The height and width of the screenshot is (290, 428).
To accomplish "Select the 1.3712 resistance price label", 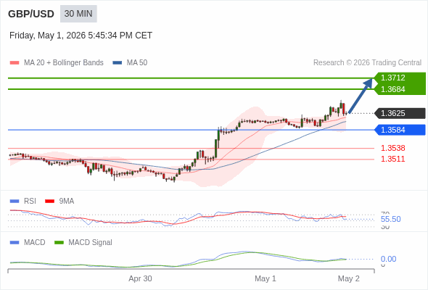I will [392, 78].
